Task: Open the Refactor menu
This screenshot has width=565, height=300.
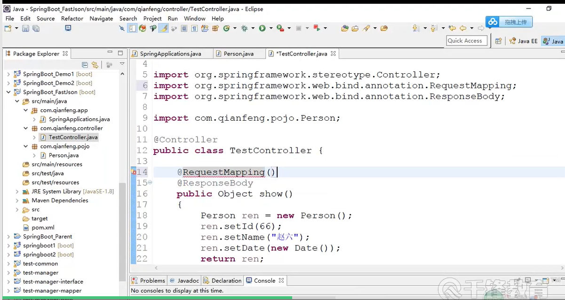Action: (x=72, y=18)
